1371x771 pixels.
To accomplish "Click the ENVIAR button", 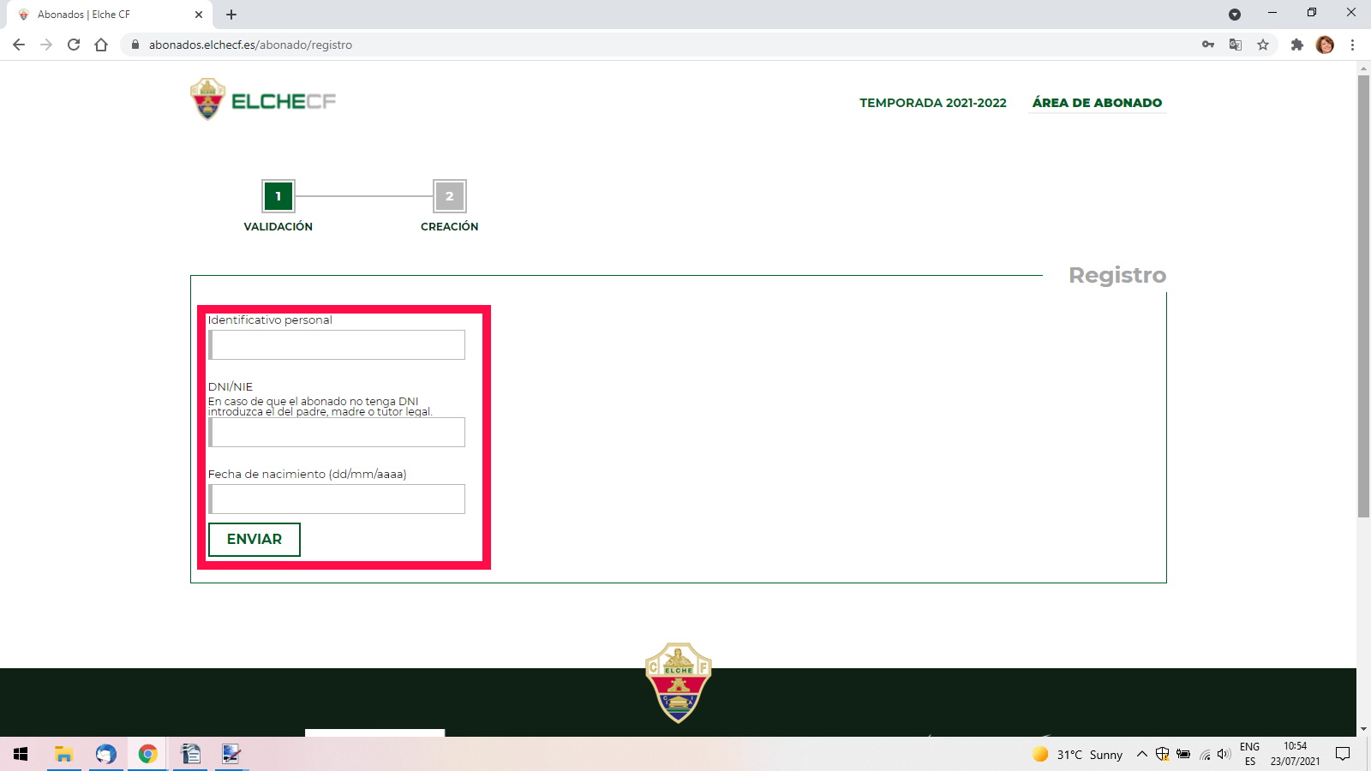I will pos(254,540).
